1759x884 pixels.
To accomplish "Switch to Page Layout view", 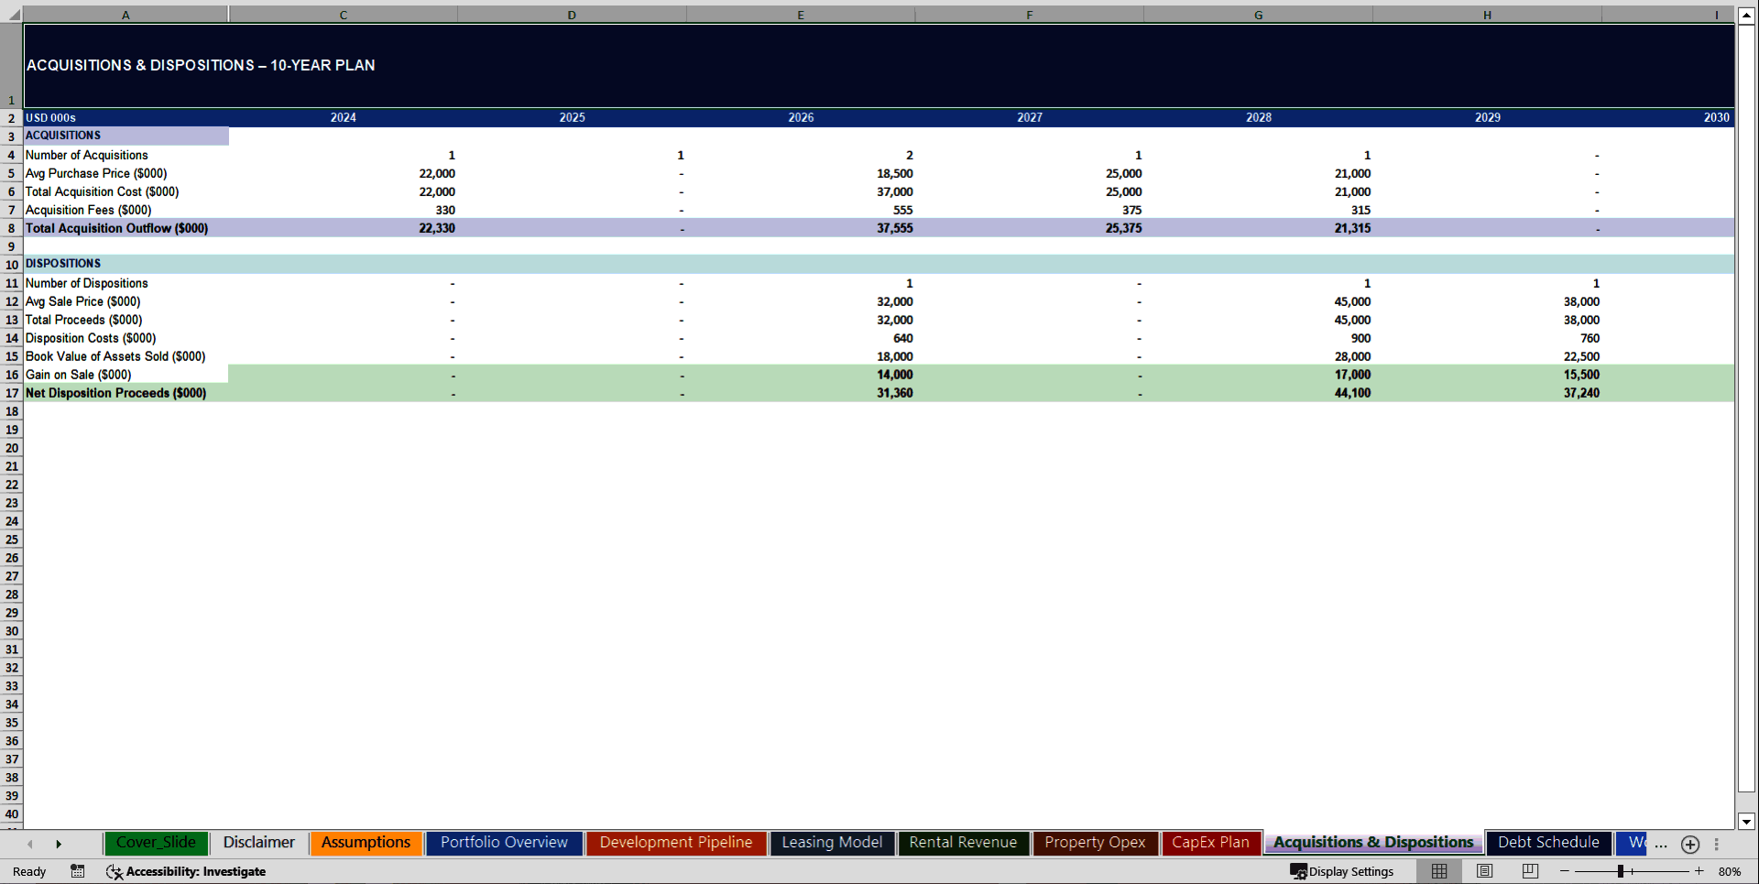I will 1484,871.
